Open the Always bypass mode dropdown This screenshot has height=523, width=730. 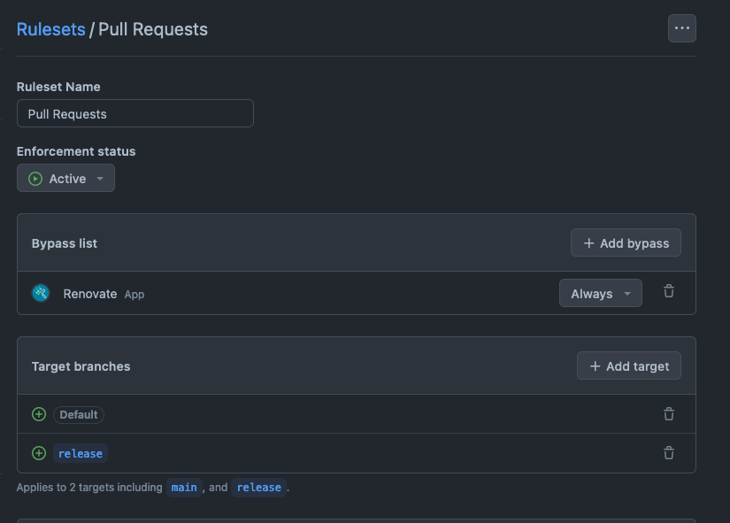point(600,293)
